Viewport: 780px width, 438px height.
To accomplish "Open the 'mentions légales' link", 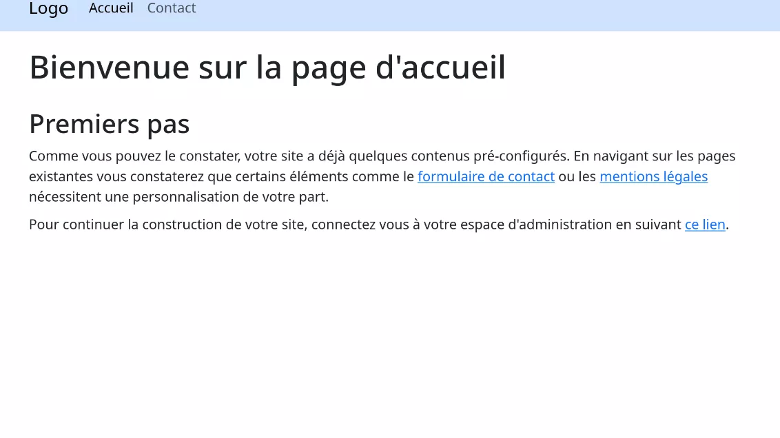I will [x=654, y=176].
